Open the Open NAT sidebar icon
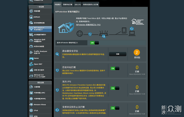The width and height of the screenshot is (184, 117). 31,64
